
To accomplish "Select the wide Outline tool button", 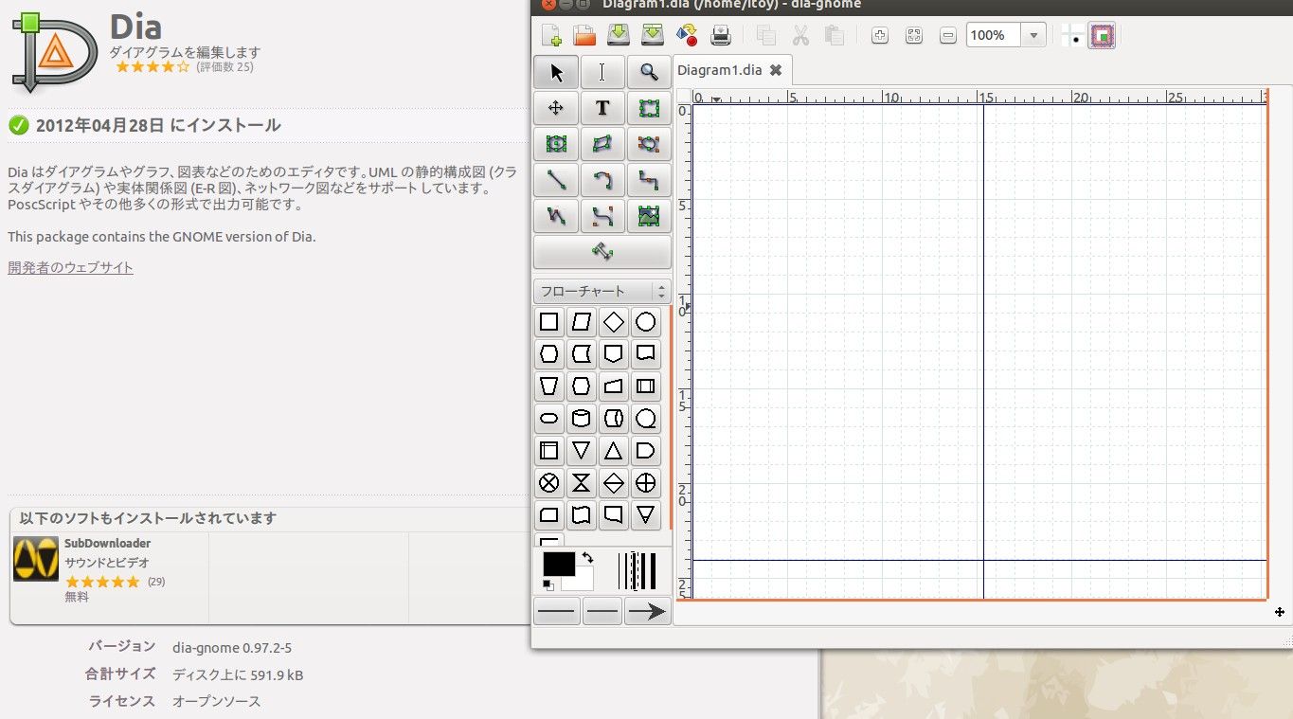I will tap(602, 252).
